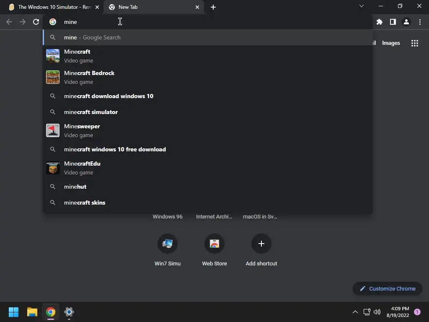Image resolution: width=429 pixels, height=322 pixels.
Task: Open Chrome three-dot menu
Action: [420, 22]
